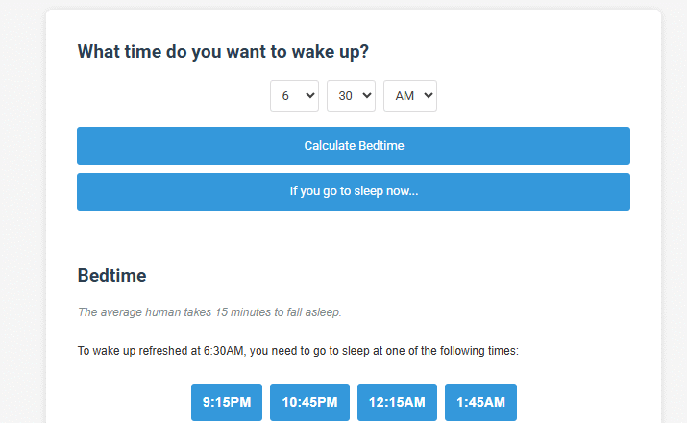This screenshot has width=687, height=423.
Task: Select the 9:15PM bedtime option
Action: click(x=227, y=402)
